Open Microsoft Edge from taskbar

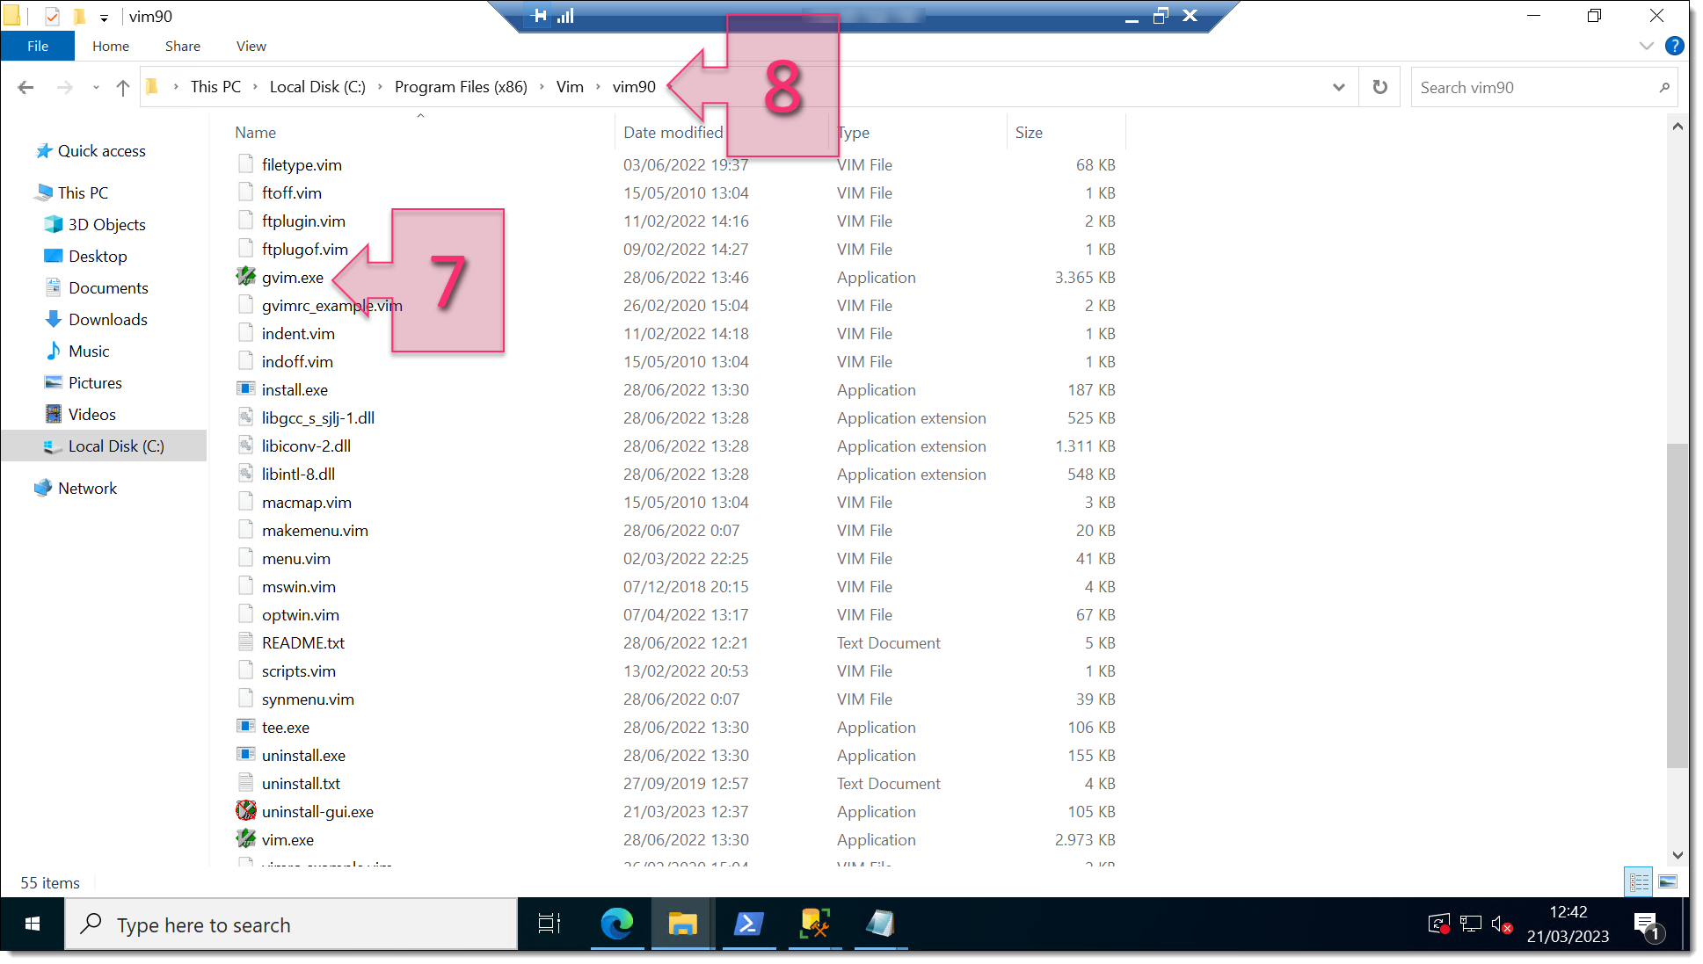point(616,924)
